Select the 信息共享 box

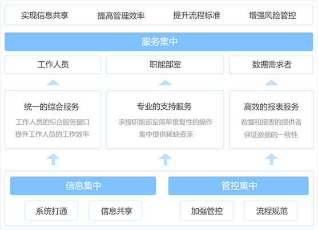(x=115, y=211)
